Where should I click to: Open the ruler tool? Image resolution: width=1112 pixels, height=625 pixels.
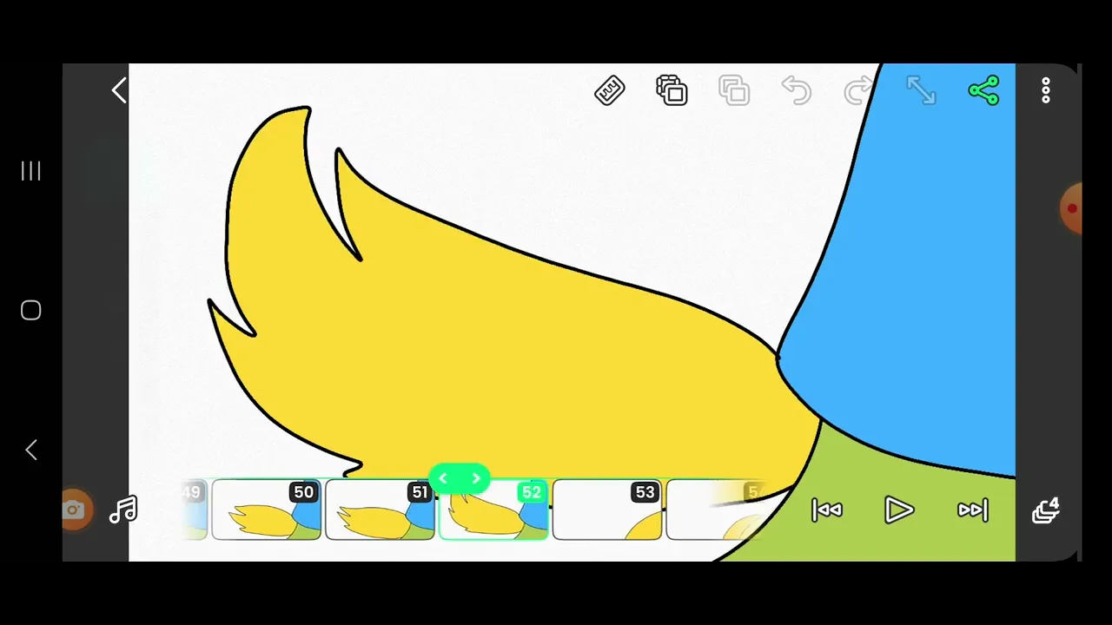point(610,91)
